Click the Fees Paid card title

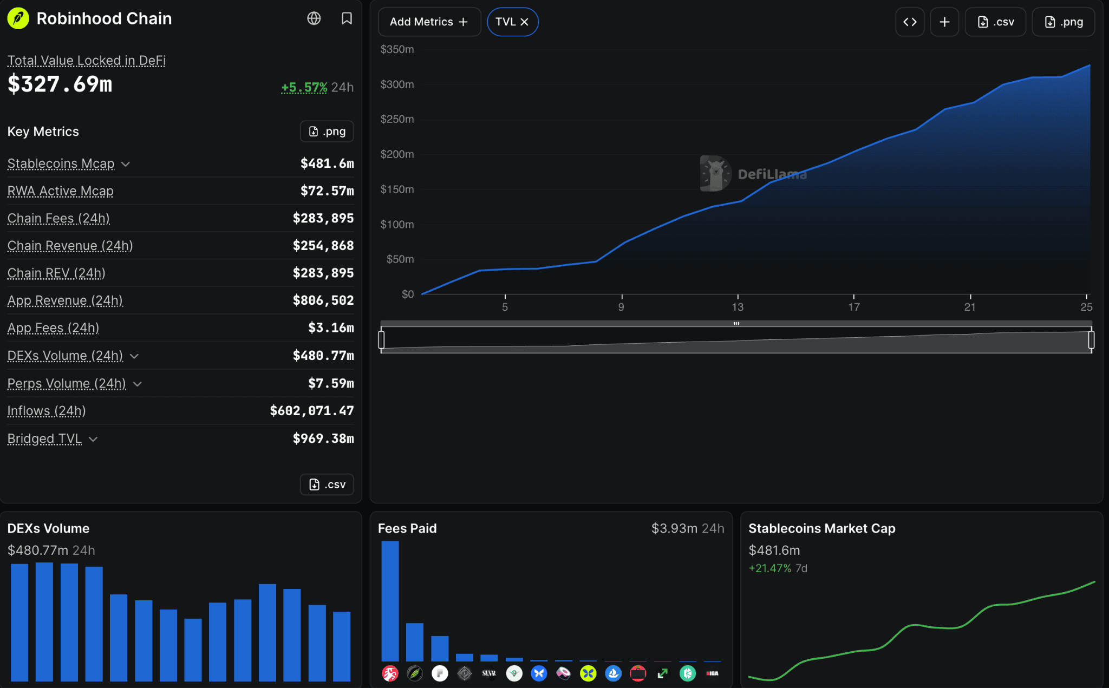click(407, 528)
